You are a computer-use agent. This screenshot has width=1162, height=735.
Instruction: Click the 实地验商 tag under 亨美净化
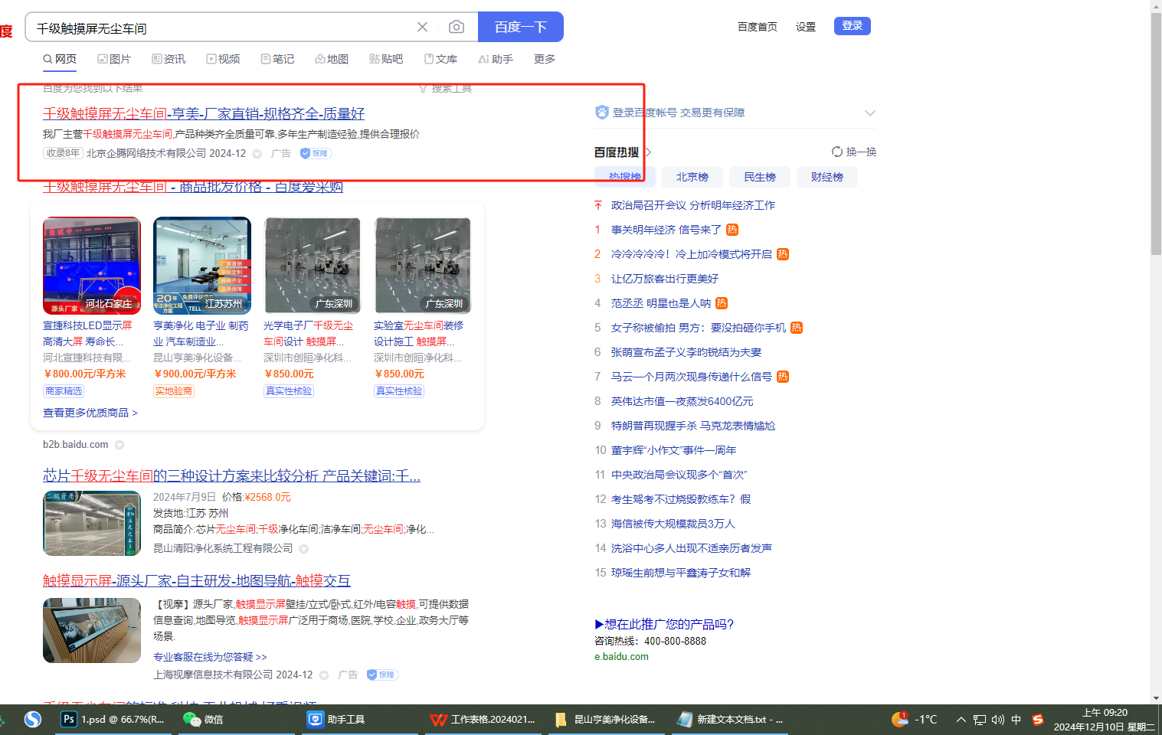click(x=174, y=391)
